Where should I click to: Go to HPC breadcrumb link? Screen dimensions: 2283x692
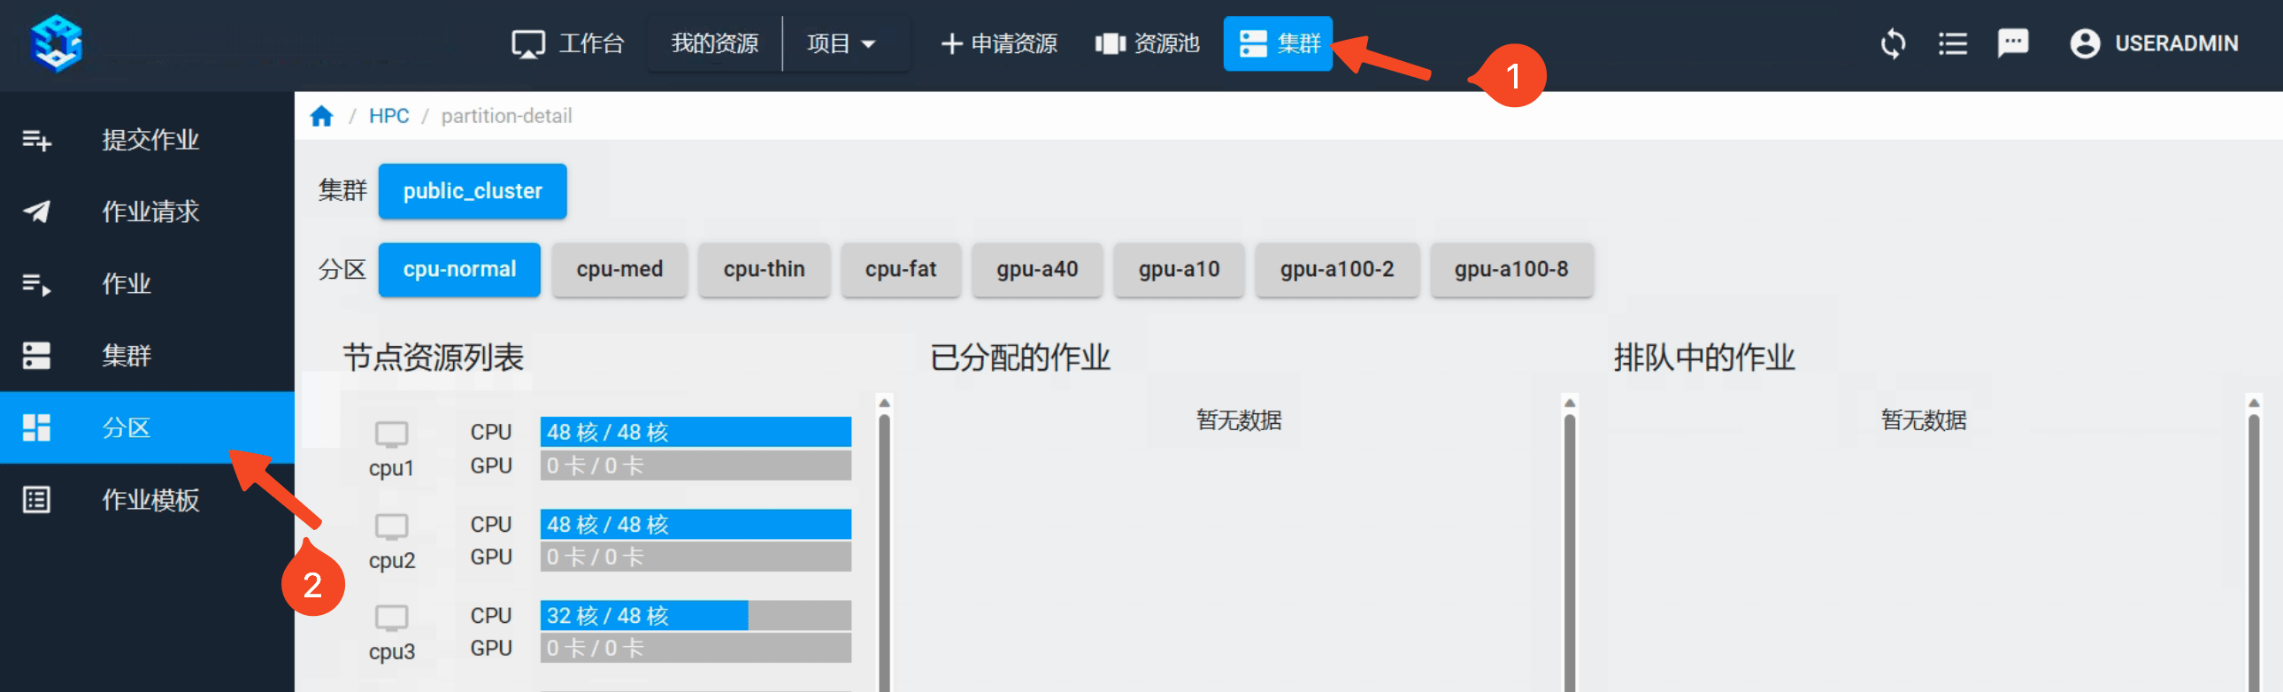coord(388,116)
